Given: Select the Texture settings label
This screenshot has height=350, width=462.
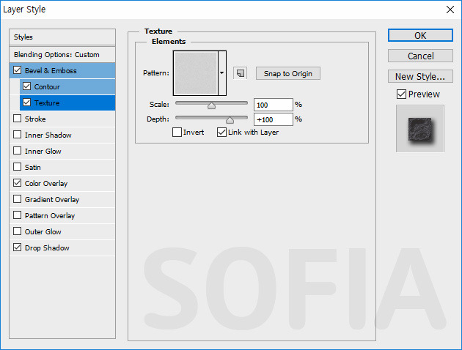Looking at the screenshot, I should [x=47, y=103].
